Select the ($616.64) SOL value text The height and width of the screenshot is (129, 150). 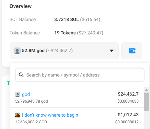coord(90,19)
